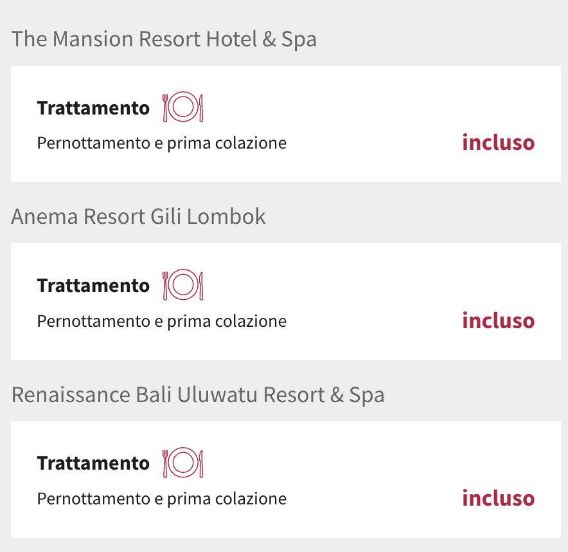
Task: Click 'Pernottamento e prima colazione' for The Mansion Resort
Action: coord(161,143)
